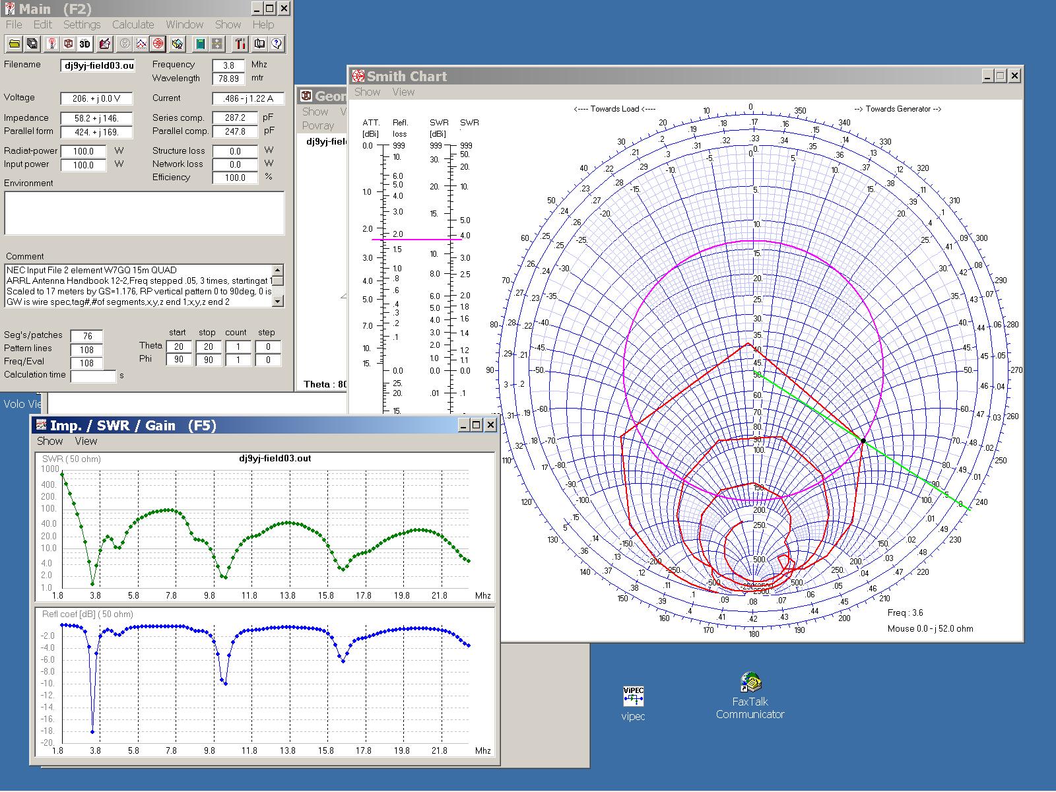The height and width of the screenshot is (792, 1056).
Task: Click the edit input file icon
Action: 104,44
